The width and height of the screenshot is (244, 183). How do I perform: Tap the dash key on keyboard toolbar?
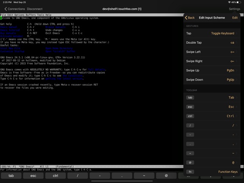(x=100, y=176)
